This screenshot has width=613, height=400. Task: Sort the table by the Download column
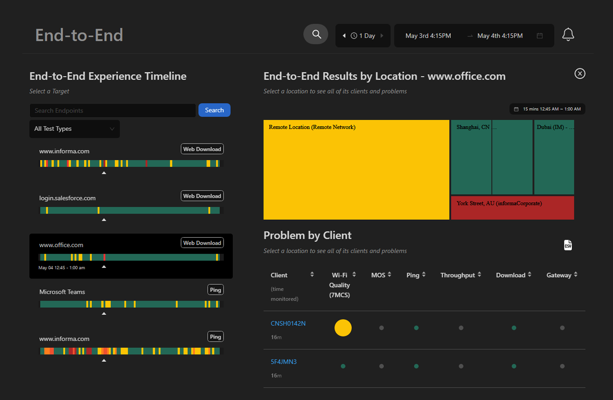click(530, 274)
